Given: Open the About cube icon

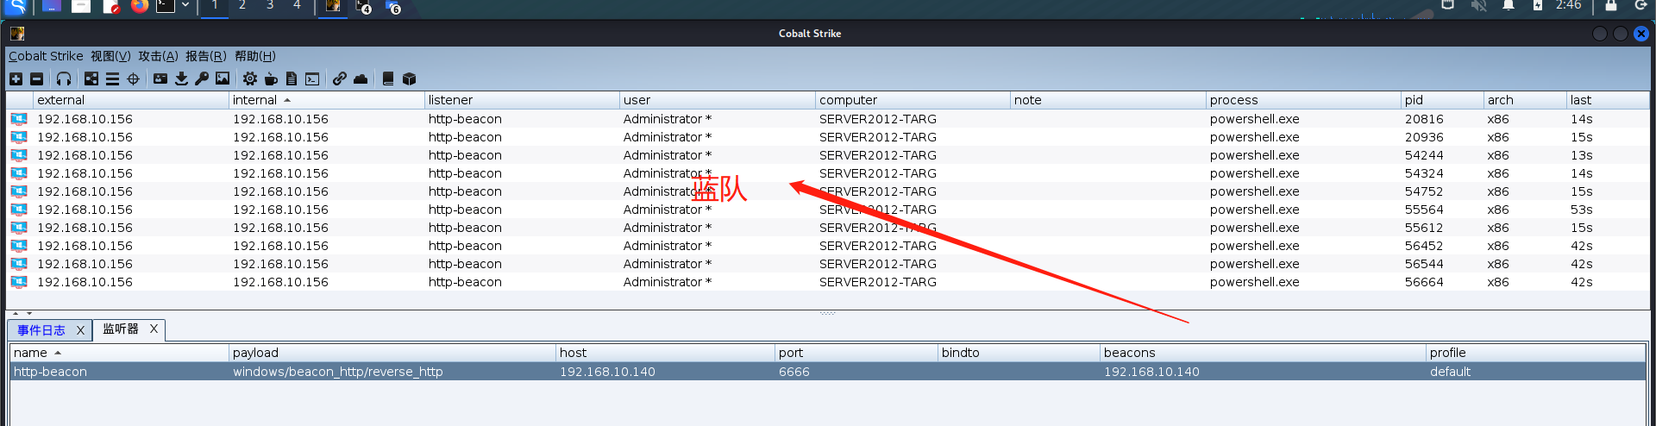Looking at the screenshot, I should [x=410, y=79].
